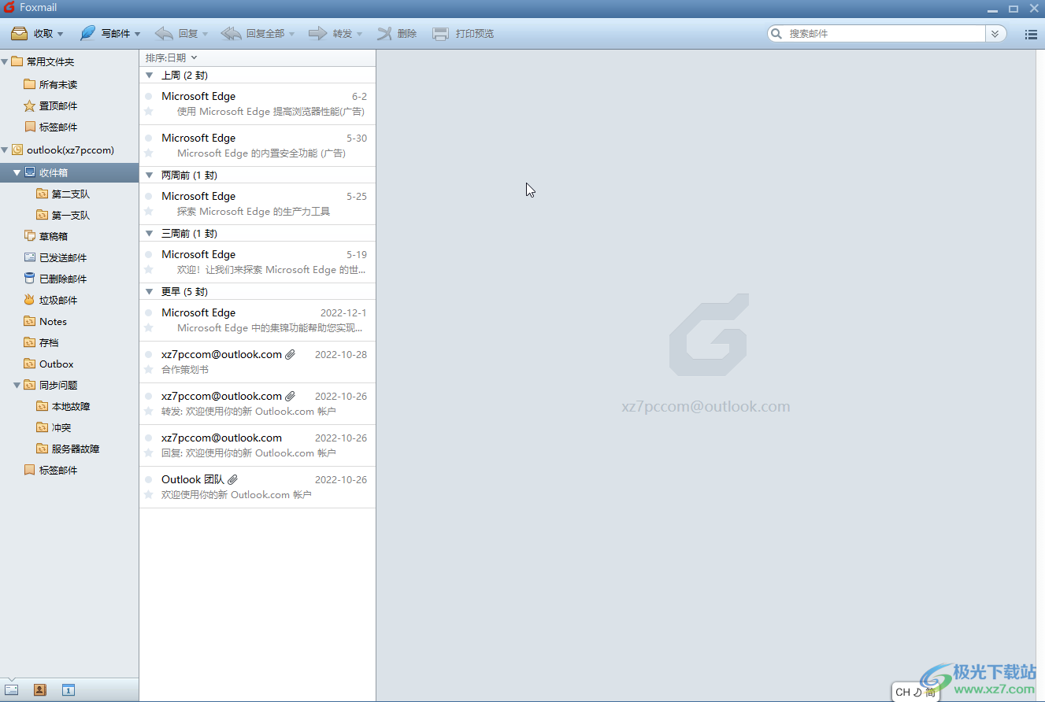Switch to calendar view bottom icon
The height and width of the screenshot is (702, 1045).
pos(69,690)
